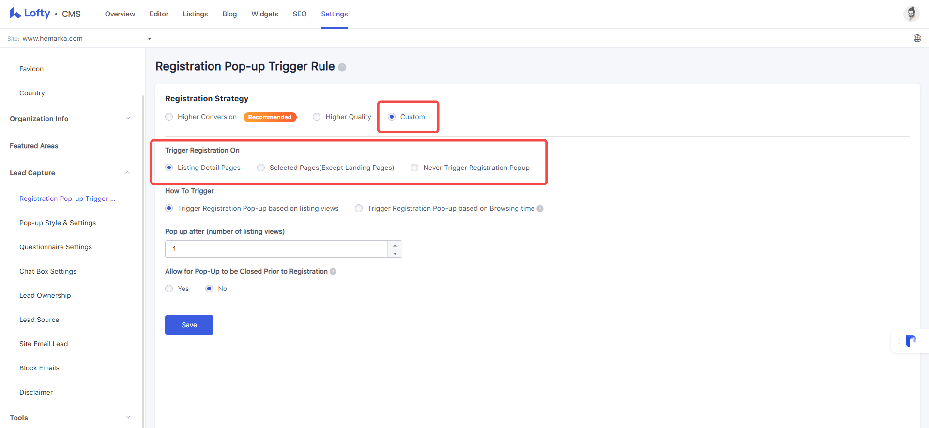Click help icon for Closed Prior to Registration
929x428 pixels.
click(x=333, y=272)
